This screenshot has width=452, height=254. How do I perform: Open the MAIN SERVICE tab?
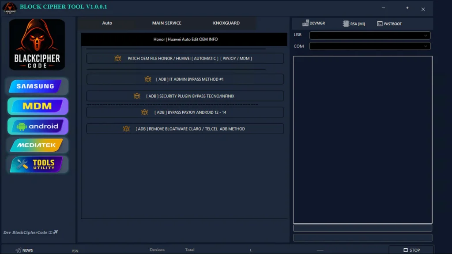point(166,23)
